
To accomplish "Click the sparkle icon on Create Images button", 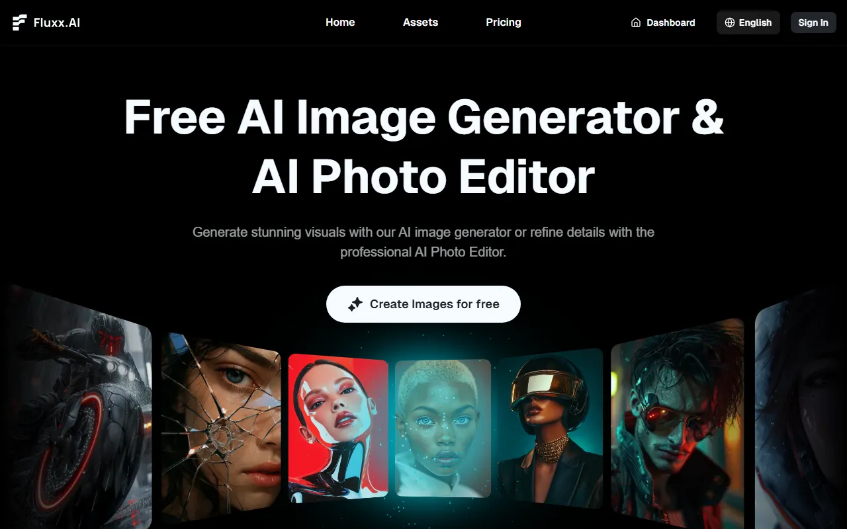I will tap(355, 304).
